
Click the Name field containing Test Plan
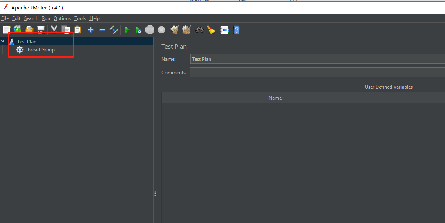click(x=318, y=59)
